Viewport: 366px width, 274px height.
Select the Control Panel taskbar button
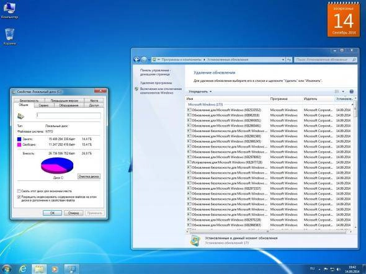(x=72, y=269)
